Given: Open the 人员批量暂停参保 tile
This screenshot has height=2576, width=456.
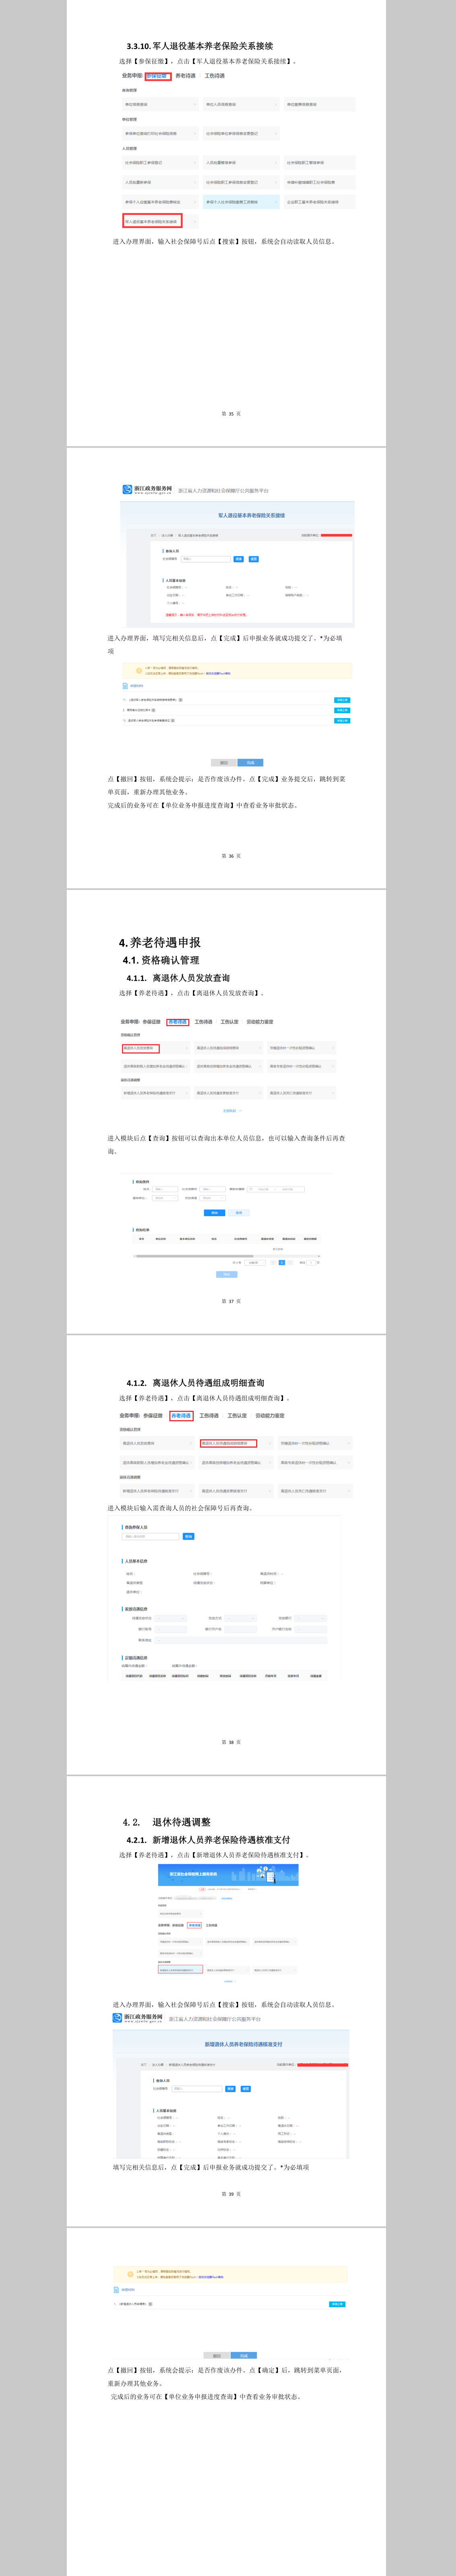Looking at the screenshot, I should pyautogui.click(x=240, y=162).
